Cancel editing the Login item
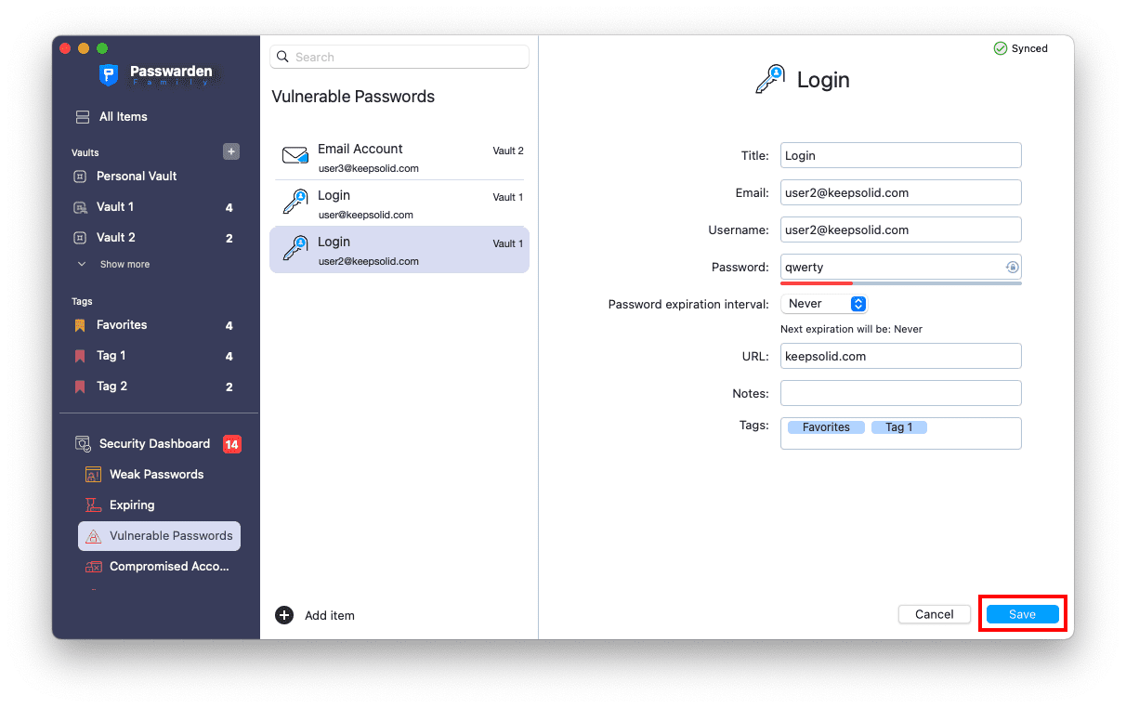Viewport: 1126px width, 708px height. click(934, 613)
